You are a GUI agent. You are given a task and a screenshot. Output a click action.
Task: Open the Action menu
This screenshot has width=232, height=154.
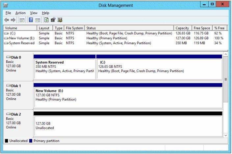click(20, 13)
